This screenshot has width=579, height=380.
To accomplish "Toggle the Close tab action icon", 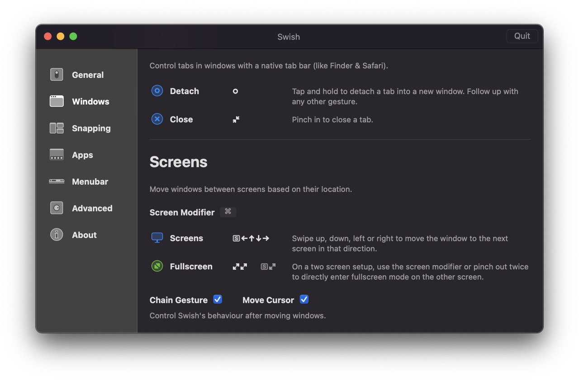I will 157,119.
